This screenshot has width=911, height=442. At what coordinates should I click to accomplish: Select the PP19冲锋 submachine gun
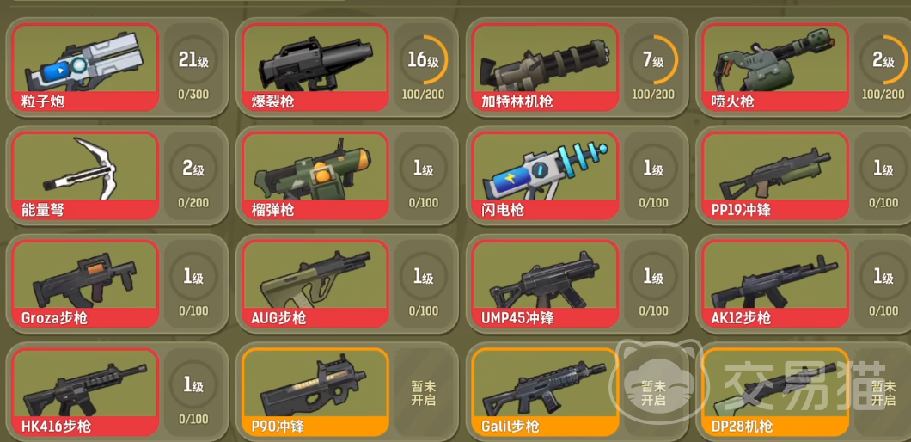[x=775, y=175]
